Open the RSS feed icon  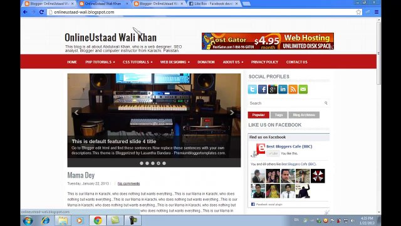293,89
